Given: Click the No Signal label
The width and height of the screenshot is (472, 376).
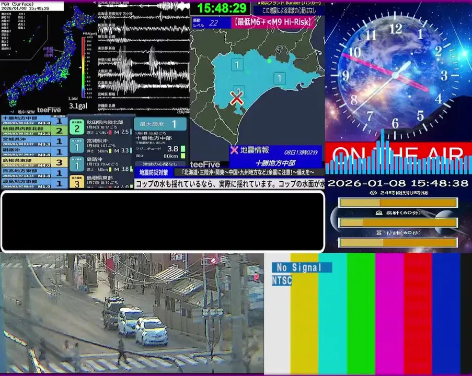Looking at the screenshot, I should 302,267.
